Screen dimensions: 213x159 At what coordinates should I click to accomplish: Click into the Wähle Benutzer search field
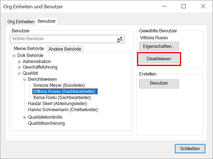[x=62, y=39]
